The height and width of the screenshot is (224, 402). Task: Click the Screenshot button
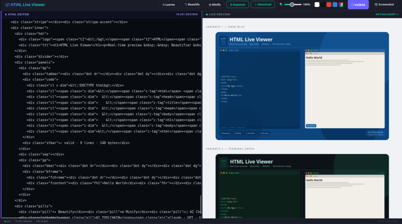click(x=384, y=5)
